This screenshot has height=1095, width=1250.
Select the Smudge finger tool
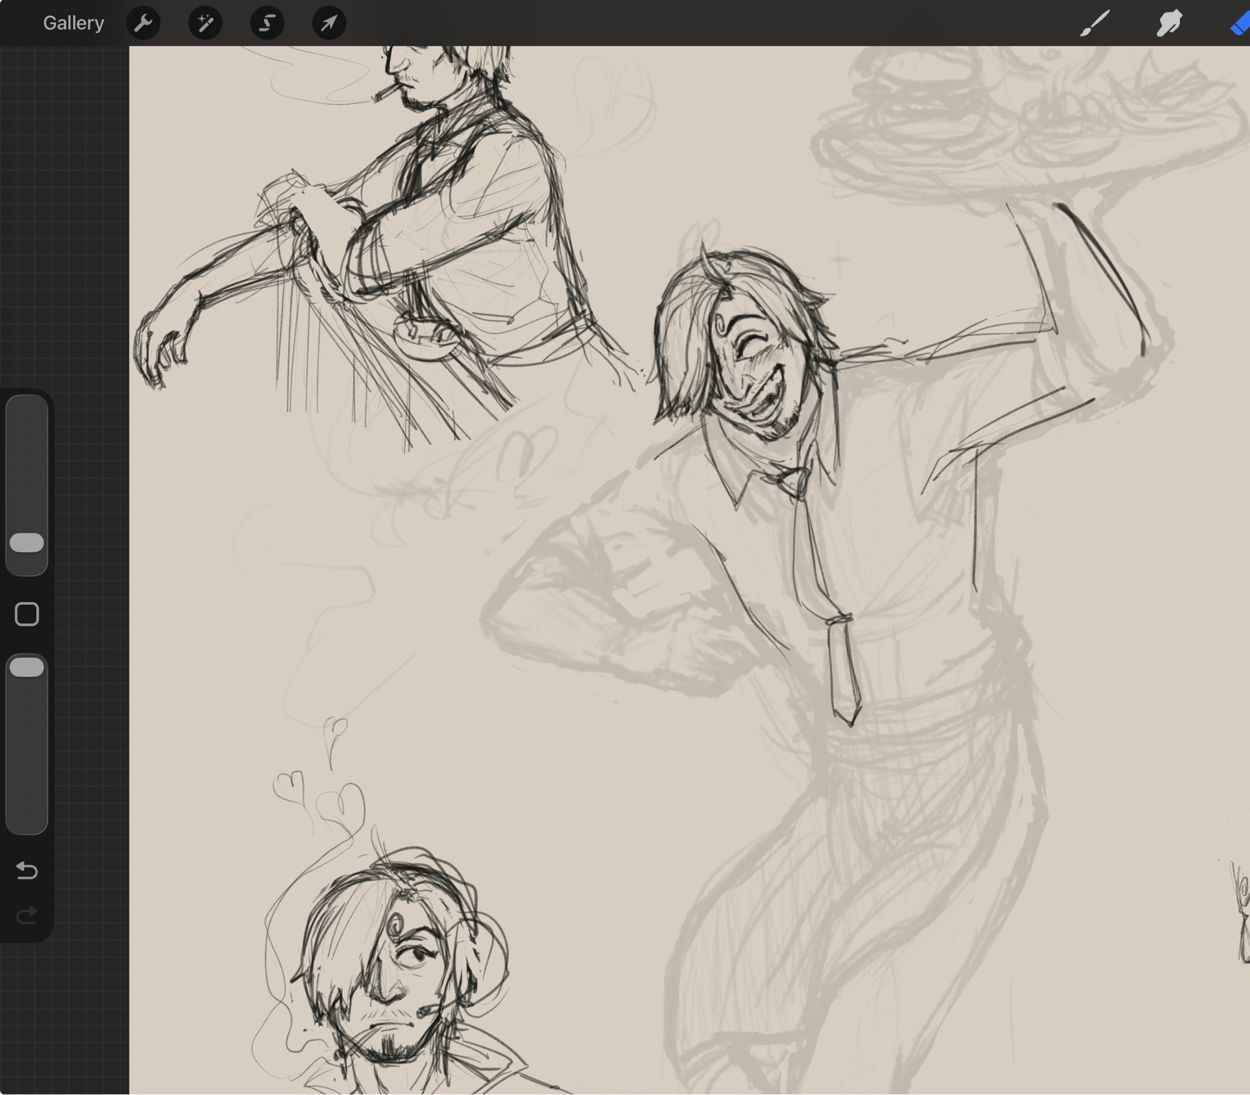pyautogui.click(x=1169, y=23)
